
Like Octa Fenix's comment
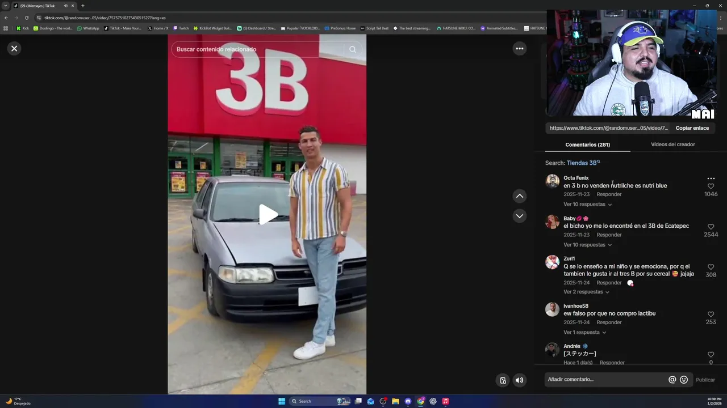tap(711, 186)
